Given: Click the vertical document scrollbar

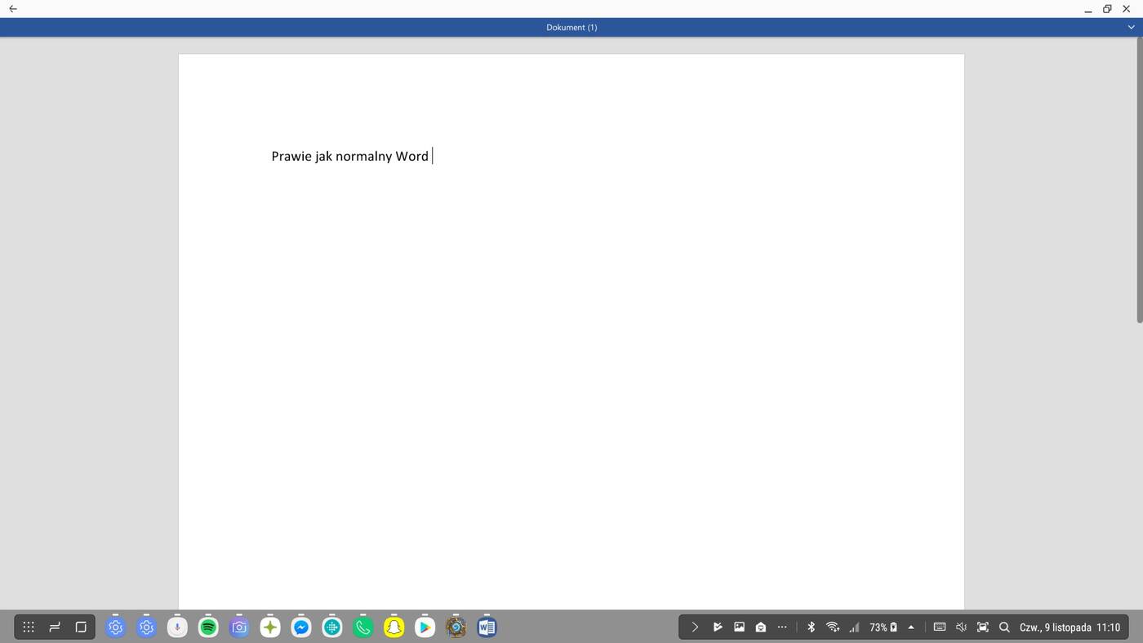Looking at the screenshot, I should point(1139,180).
